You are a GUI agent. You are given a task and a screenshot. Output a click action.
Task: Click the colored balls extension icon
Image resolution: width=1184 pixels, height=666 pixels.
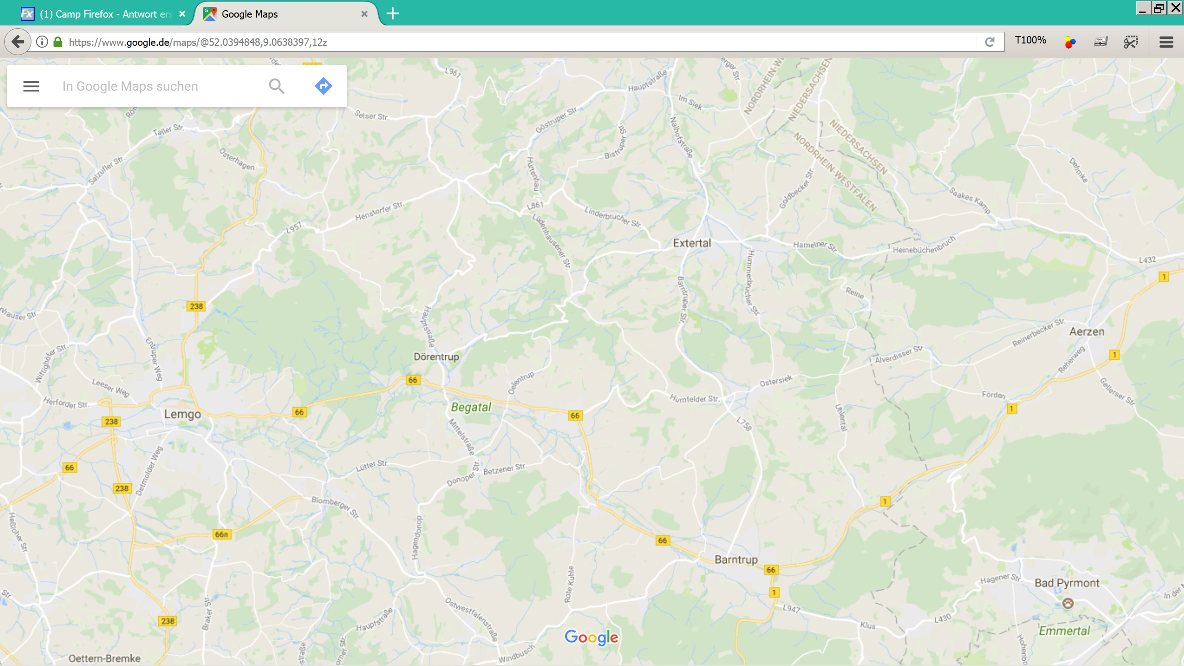(1070, 42)
